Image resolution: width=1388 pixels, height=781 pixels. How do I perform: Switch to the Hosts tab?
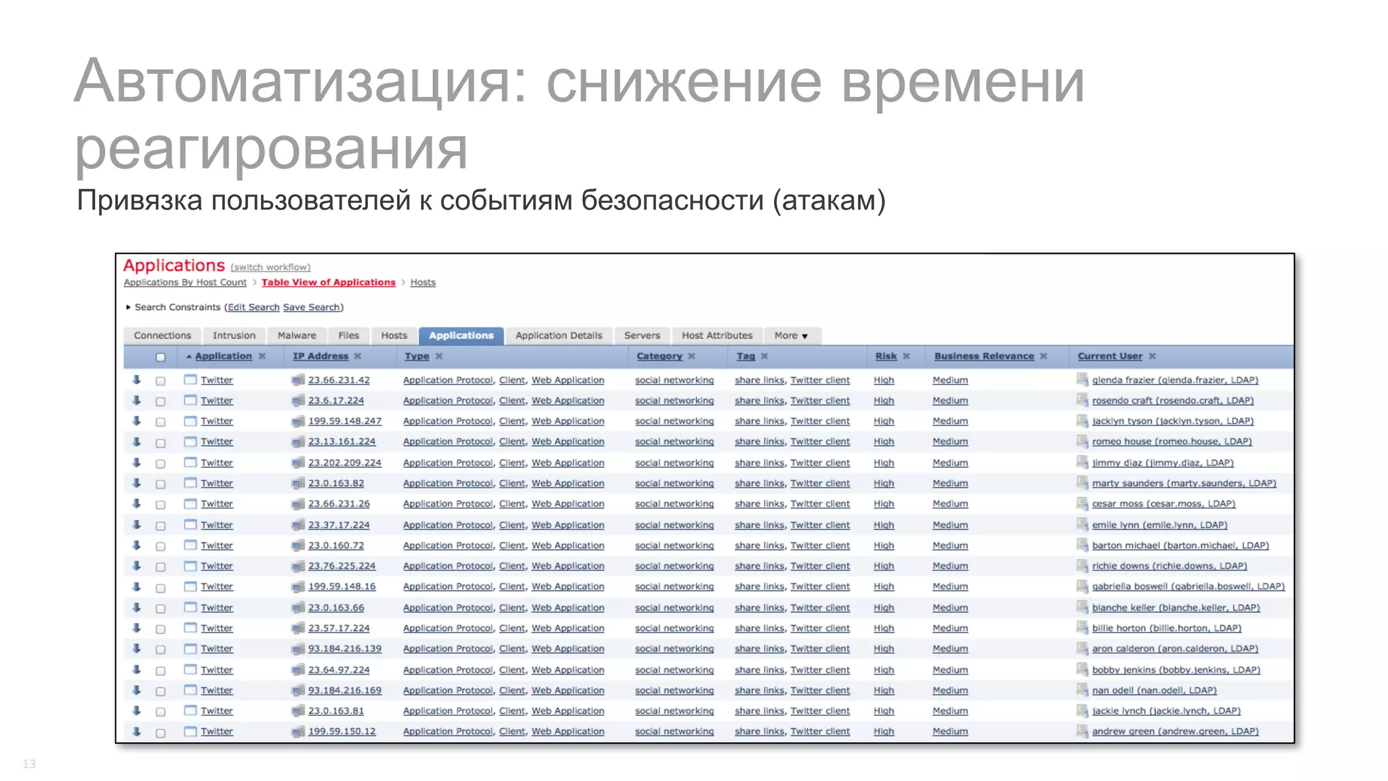click(394, 336)
